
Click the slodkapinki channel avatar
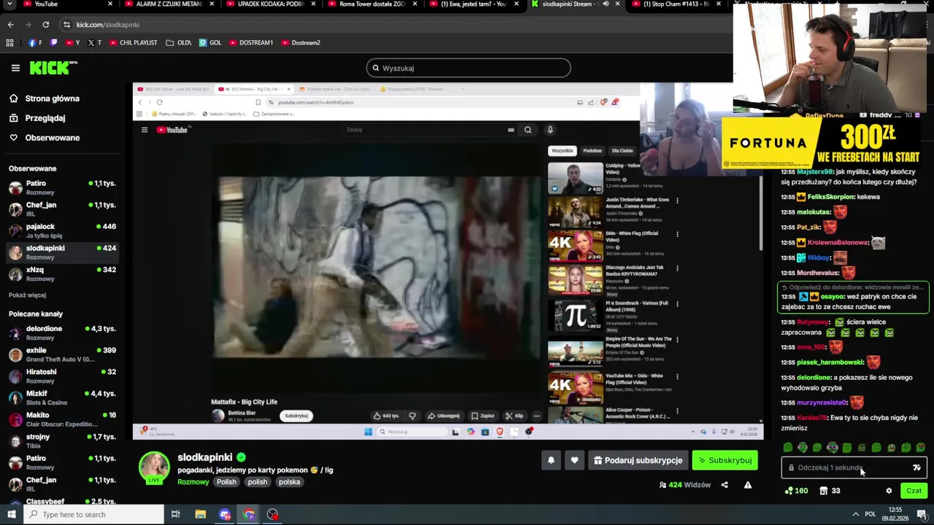(x=154, y=467)
